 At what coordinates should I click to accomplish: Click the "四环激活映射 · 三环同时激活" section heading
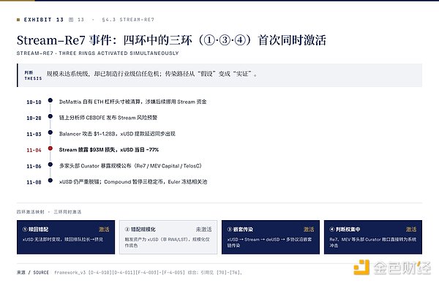click(49, 212)
